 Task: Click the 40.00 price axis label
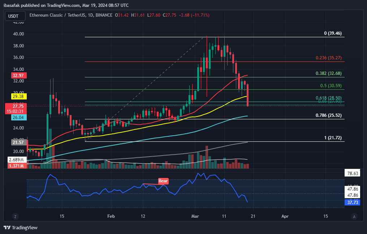coord(18,34)
